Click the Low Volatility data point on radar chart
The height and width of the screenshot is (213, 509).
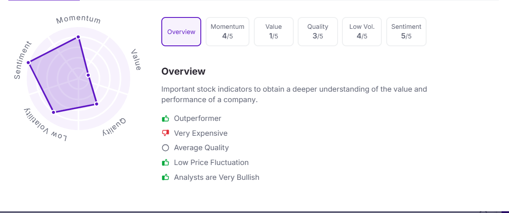coord(53,112)
